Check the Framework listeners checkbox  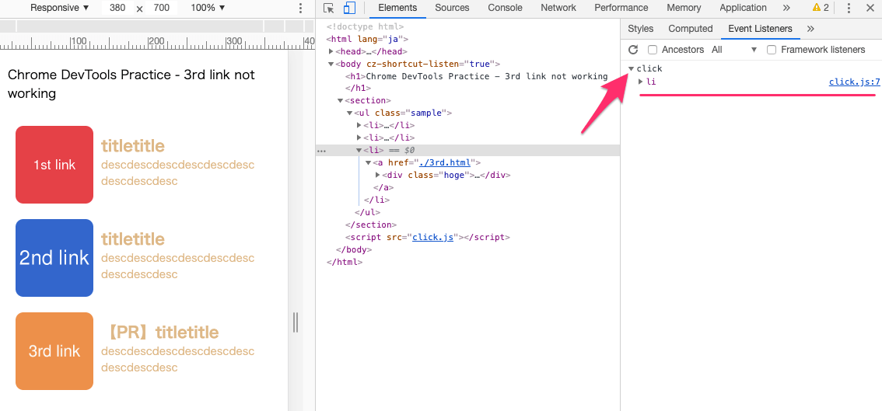[772, 50]
